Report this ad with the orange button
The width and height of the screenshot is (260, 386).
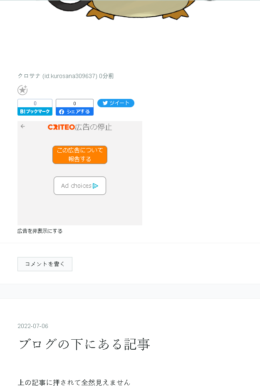click(x=80, y=154)
